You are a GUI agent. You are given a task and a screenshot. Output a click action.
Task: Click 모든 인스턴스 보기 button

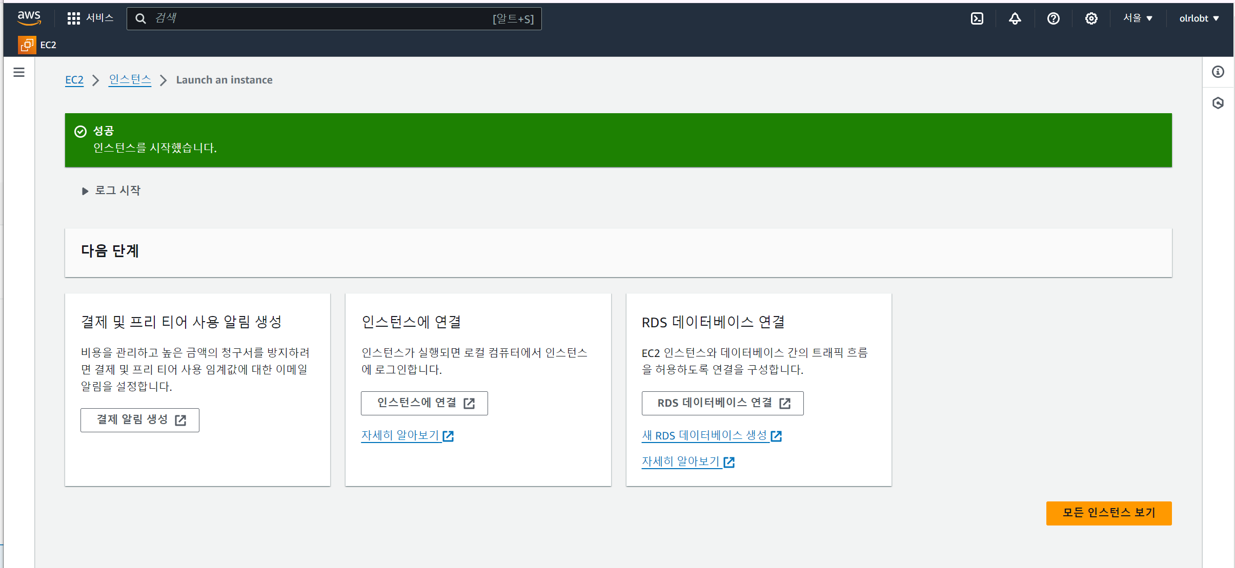tap(1108, 513)
